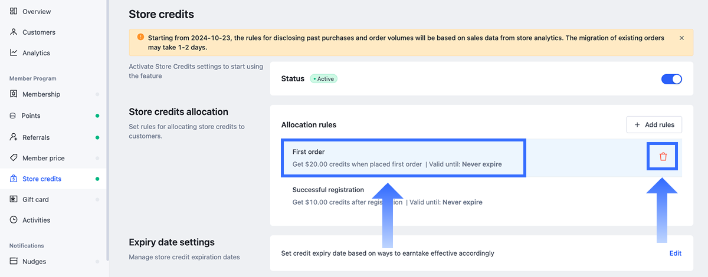
Task: Click the Points coins icon
Action: [x=14, y=116]
